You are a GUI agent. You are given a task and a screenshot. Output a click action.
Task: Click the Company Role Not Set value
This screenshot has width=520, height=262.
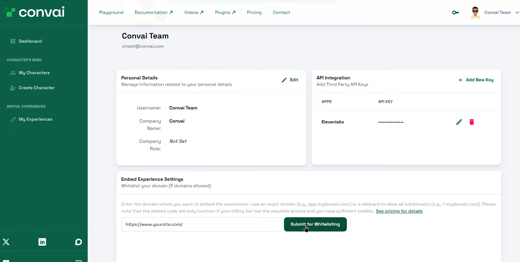(178, 141)
